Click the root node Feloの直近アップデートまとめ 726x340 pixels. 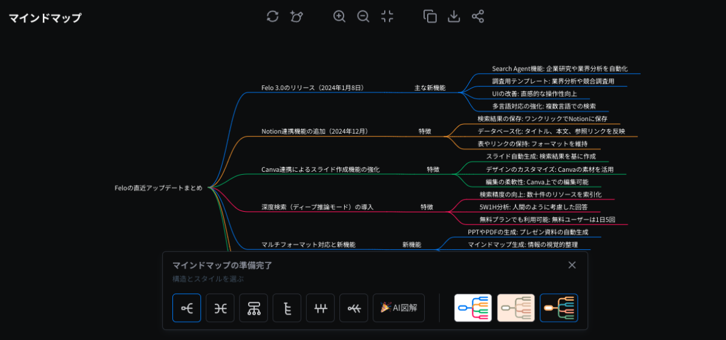click(x=159, y=188)
